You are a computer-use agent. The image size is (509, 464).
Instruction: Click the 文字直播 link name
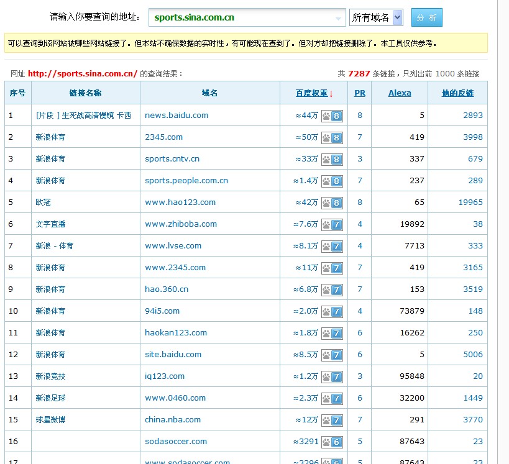coord(50,224)
